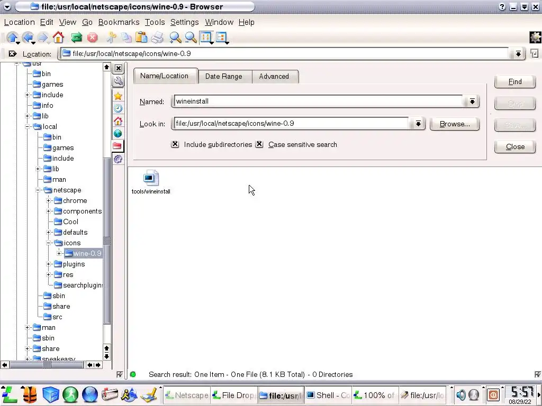This screenshot has height=406, width=542.
Task: Click the red Stop loading icon
Action: 92,38
